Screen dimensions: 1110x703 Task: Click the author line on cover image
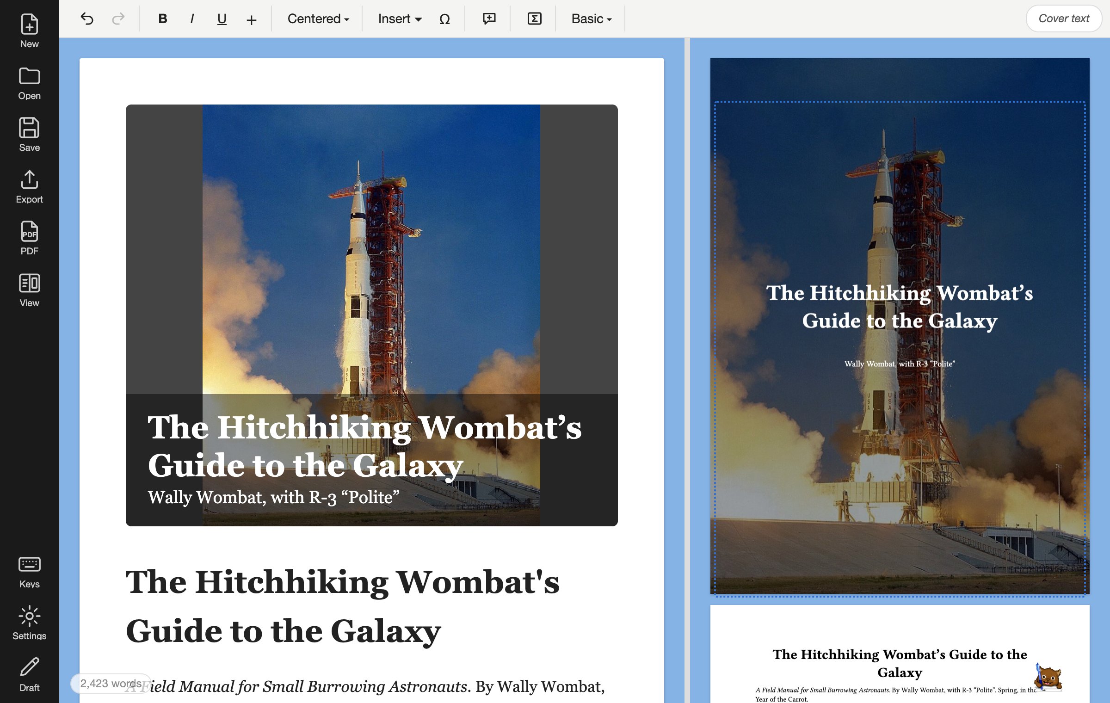[x=274, y=497]
